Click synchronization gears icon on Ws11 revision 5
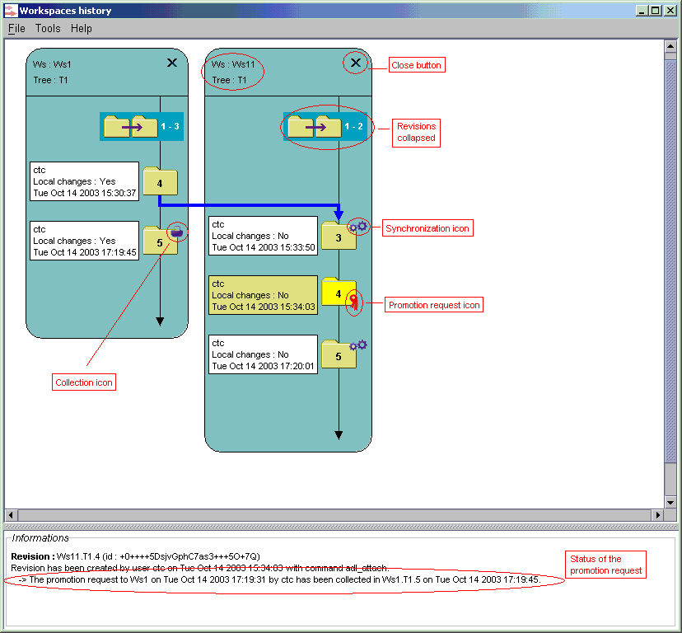682x633 pixels. [x=358, y=345]
